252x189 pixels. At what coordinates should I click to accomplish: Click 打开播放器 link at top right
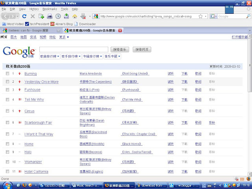pyautogui.click(x=240, y=37)
